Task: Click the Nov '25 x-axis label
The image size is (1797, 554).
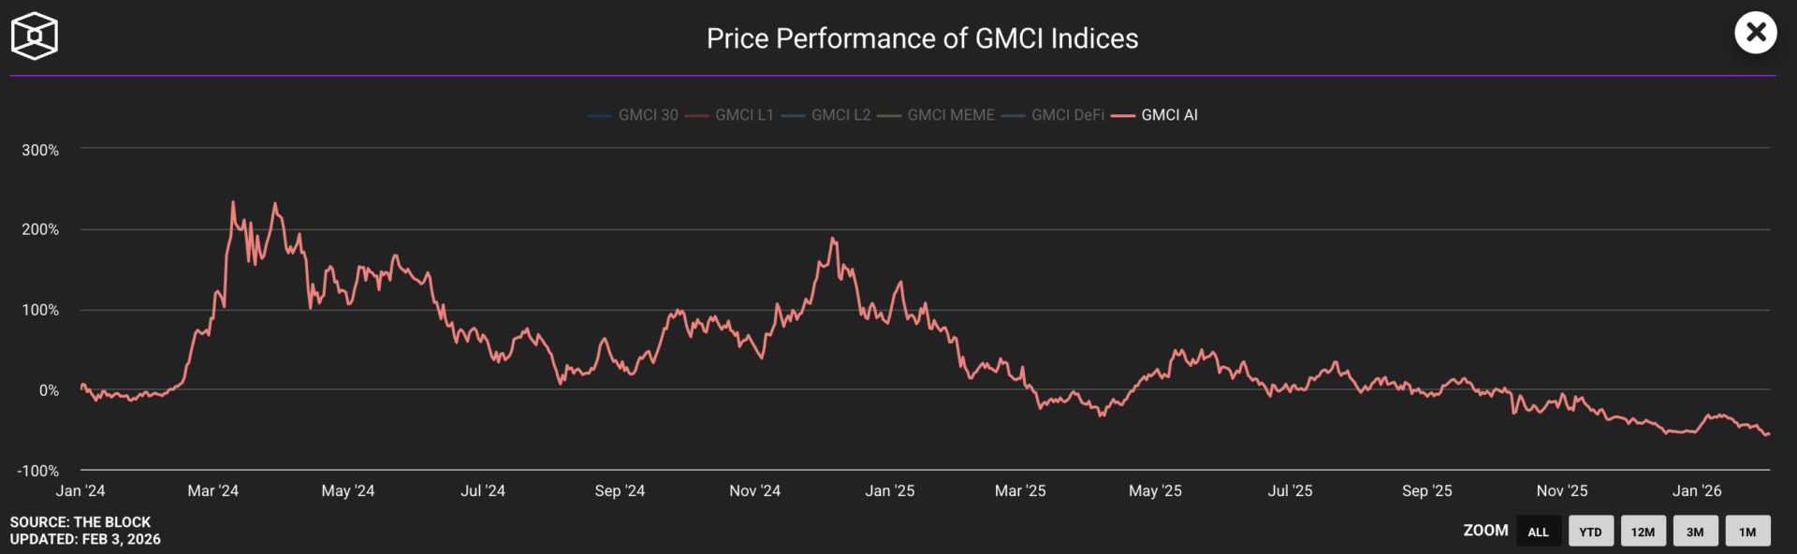Action: tap(1561, 491)
